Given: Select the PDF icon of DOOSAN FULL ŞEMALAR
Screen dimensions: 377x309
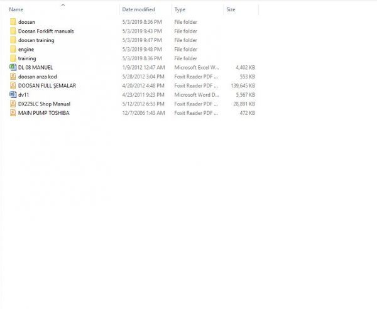Looking at the screenshot, I should [13, 85].
